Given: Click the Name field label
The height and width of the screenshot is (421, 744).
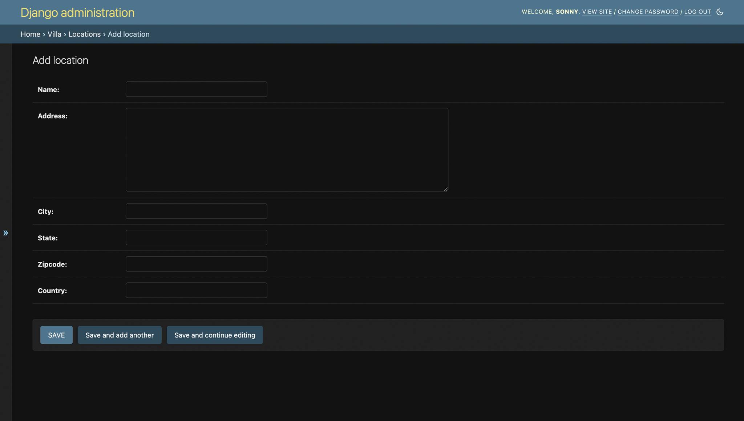Looking at the screenshot, I should click(x=48, y=90).
